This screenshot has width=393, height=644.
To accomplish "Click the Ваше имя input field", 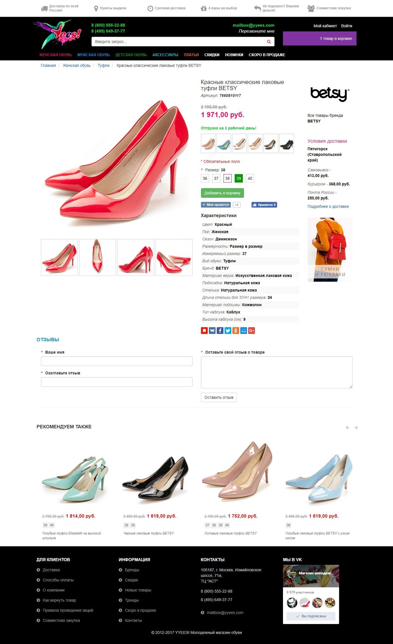I will (x=117, y=361).
